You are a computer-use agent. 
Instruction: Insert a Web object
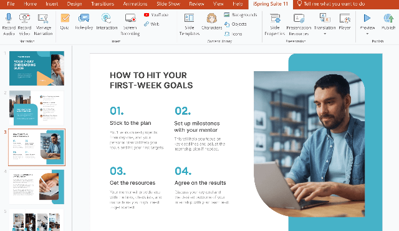pyautogui.click(x=151, y=24)
